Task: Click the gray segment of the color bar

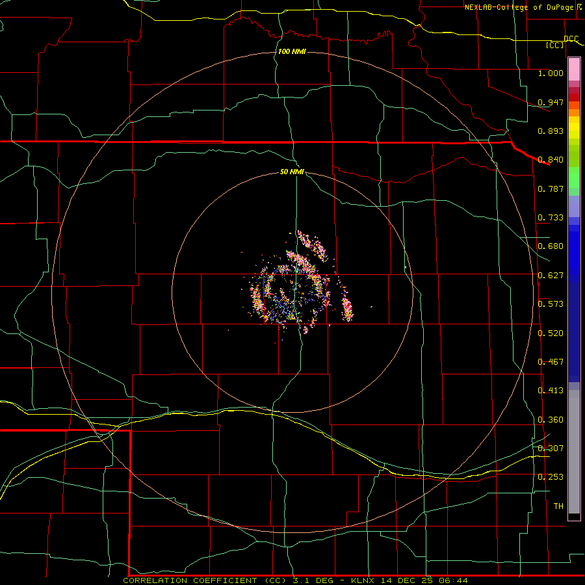Action: click(x=574, y=452)
